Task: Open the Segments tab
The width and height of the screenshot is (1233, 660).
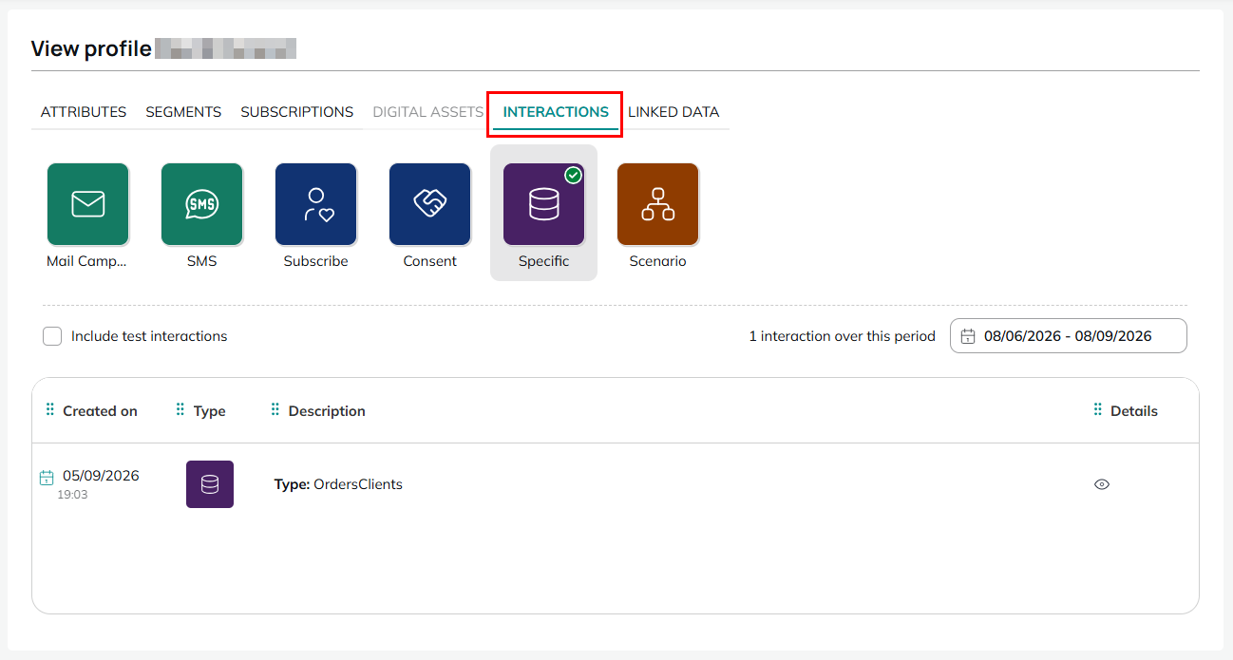Action: click(183, 112)
